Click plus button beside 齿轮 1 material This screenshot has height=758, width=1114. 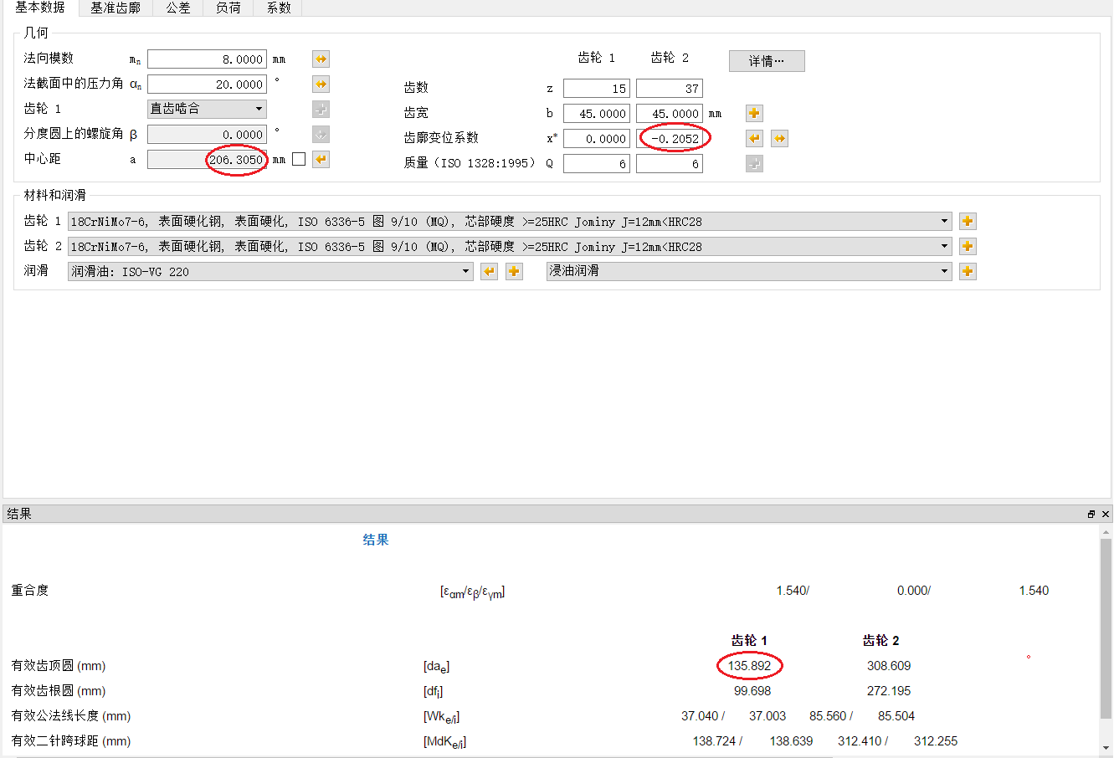coord(968,222)
